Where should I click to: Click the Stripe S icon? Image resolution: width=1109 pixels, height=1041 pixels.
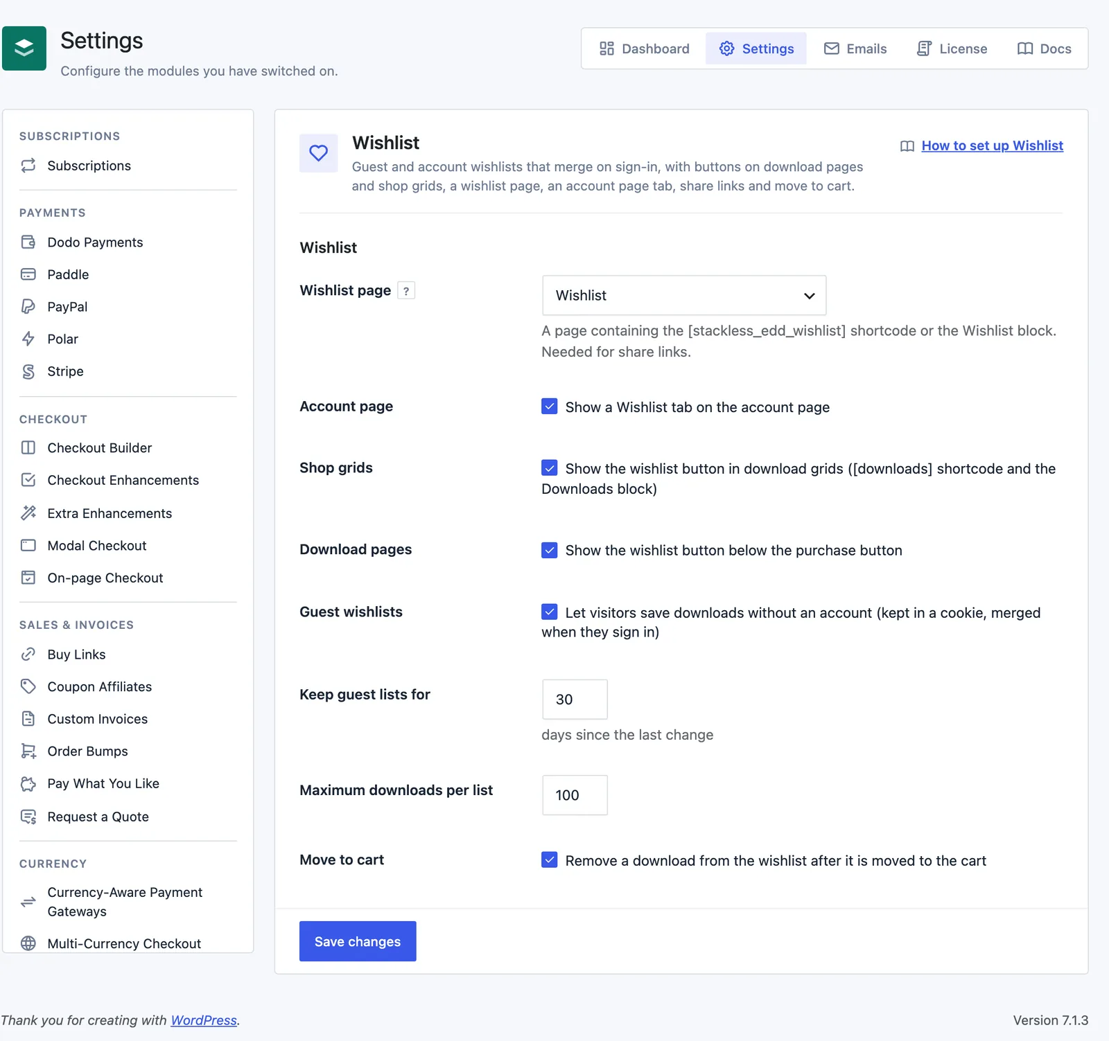point(28,371)
